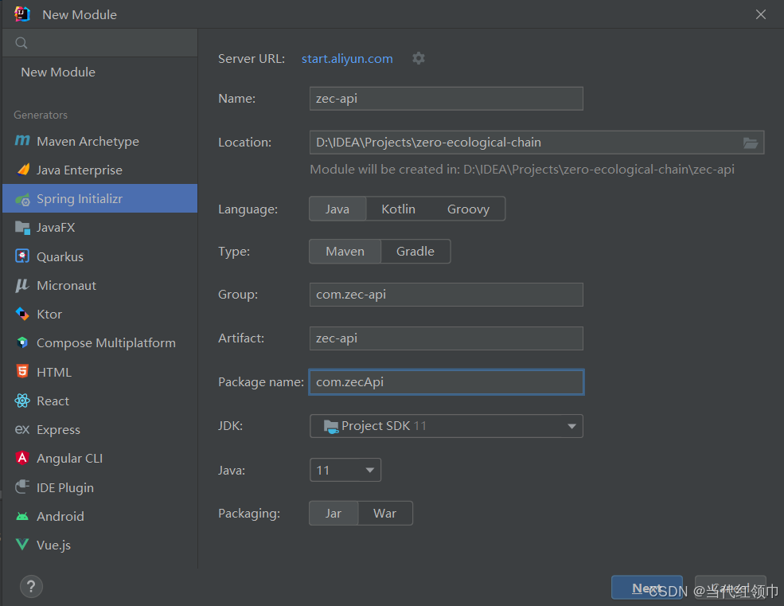Select New Module in sidebar
Viewport: 784px width, 606px height.
100,72
